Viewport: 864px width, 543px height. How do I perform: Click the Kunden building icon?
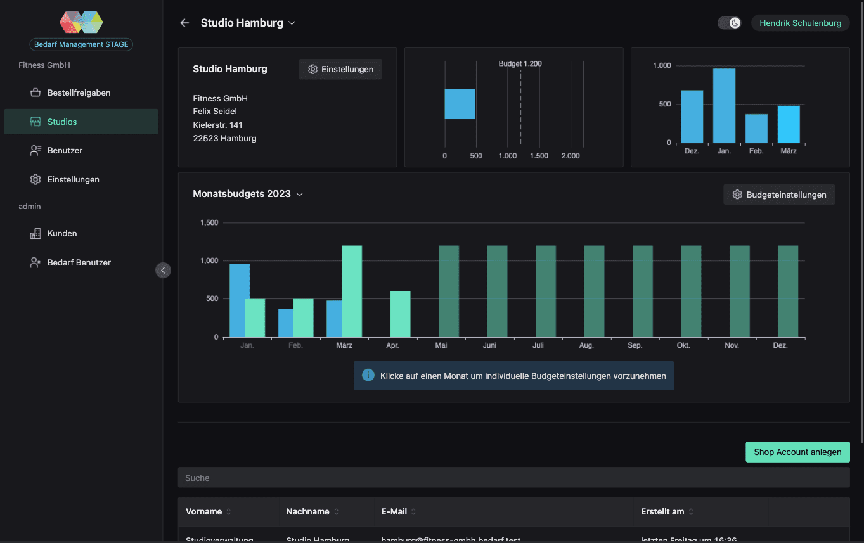[x=35, y=233]
